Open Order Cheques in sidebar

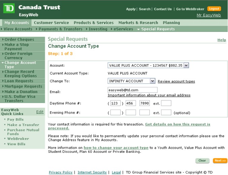click(x=22, y=39)
